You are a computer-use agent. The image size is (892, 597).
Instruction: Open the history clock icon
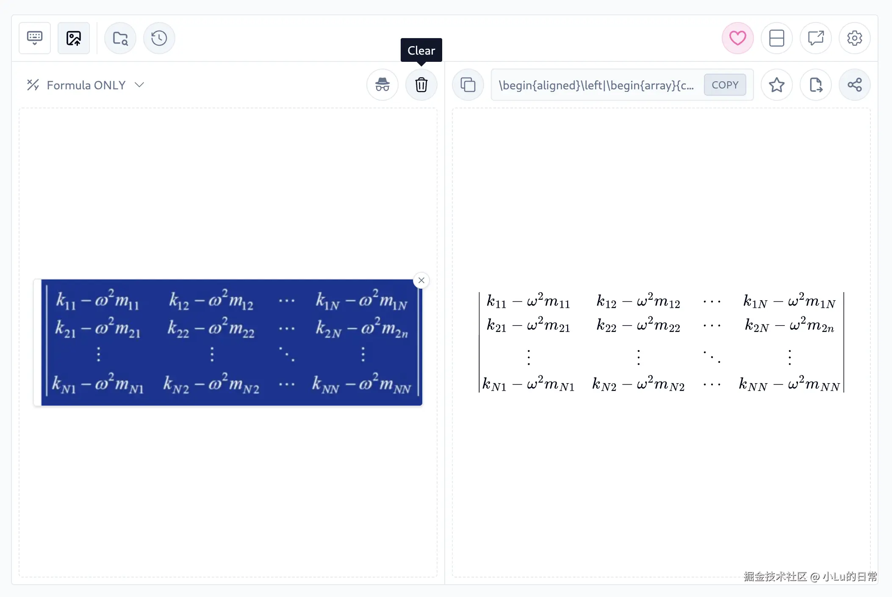click(x=159, y=38)
